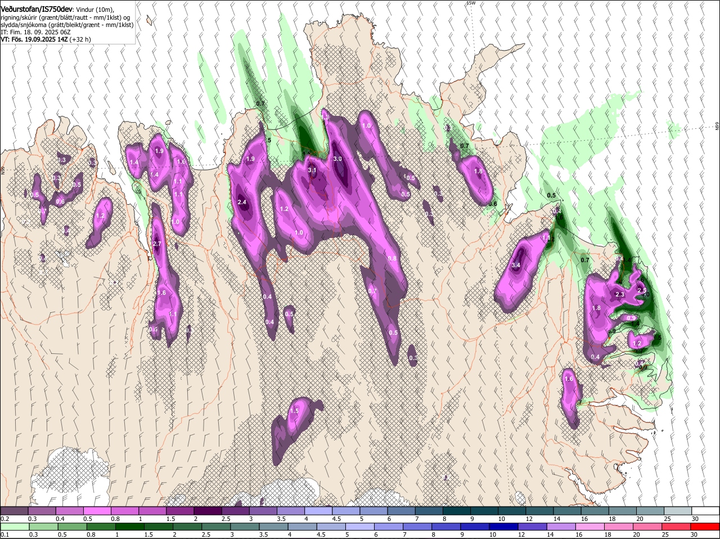Click the 0.2 tick label under upper legend
The image size is (720, 539).
click(4, 518)
